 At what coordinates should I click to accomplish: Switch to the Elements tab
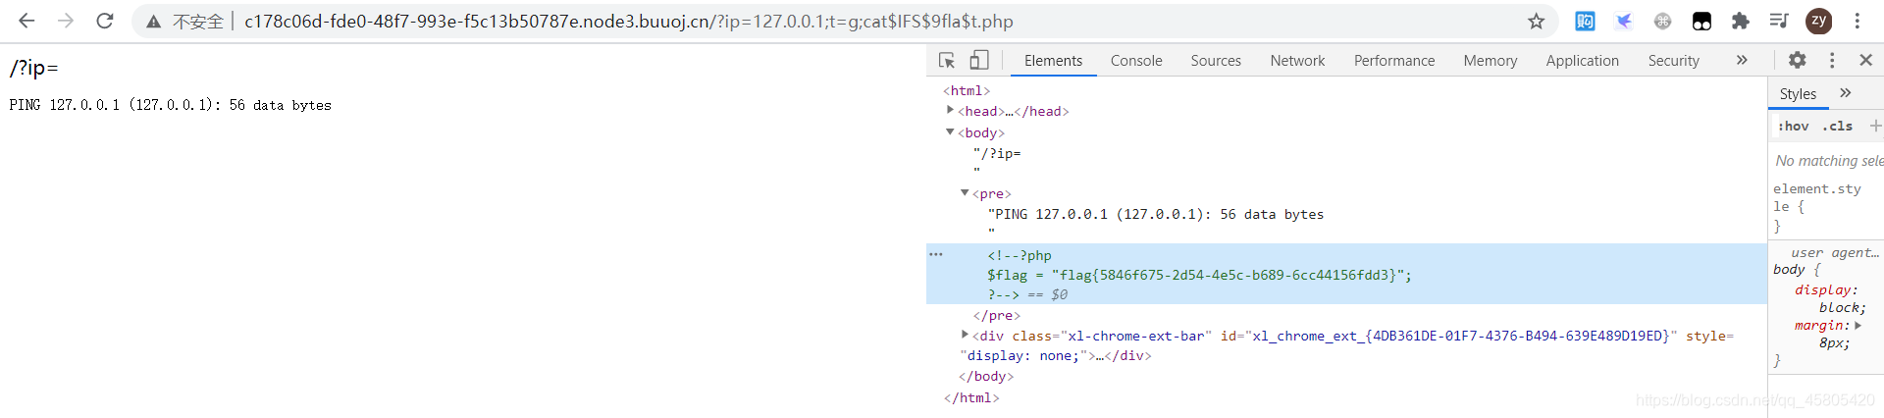tap(1054, 61)
